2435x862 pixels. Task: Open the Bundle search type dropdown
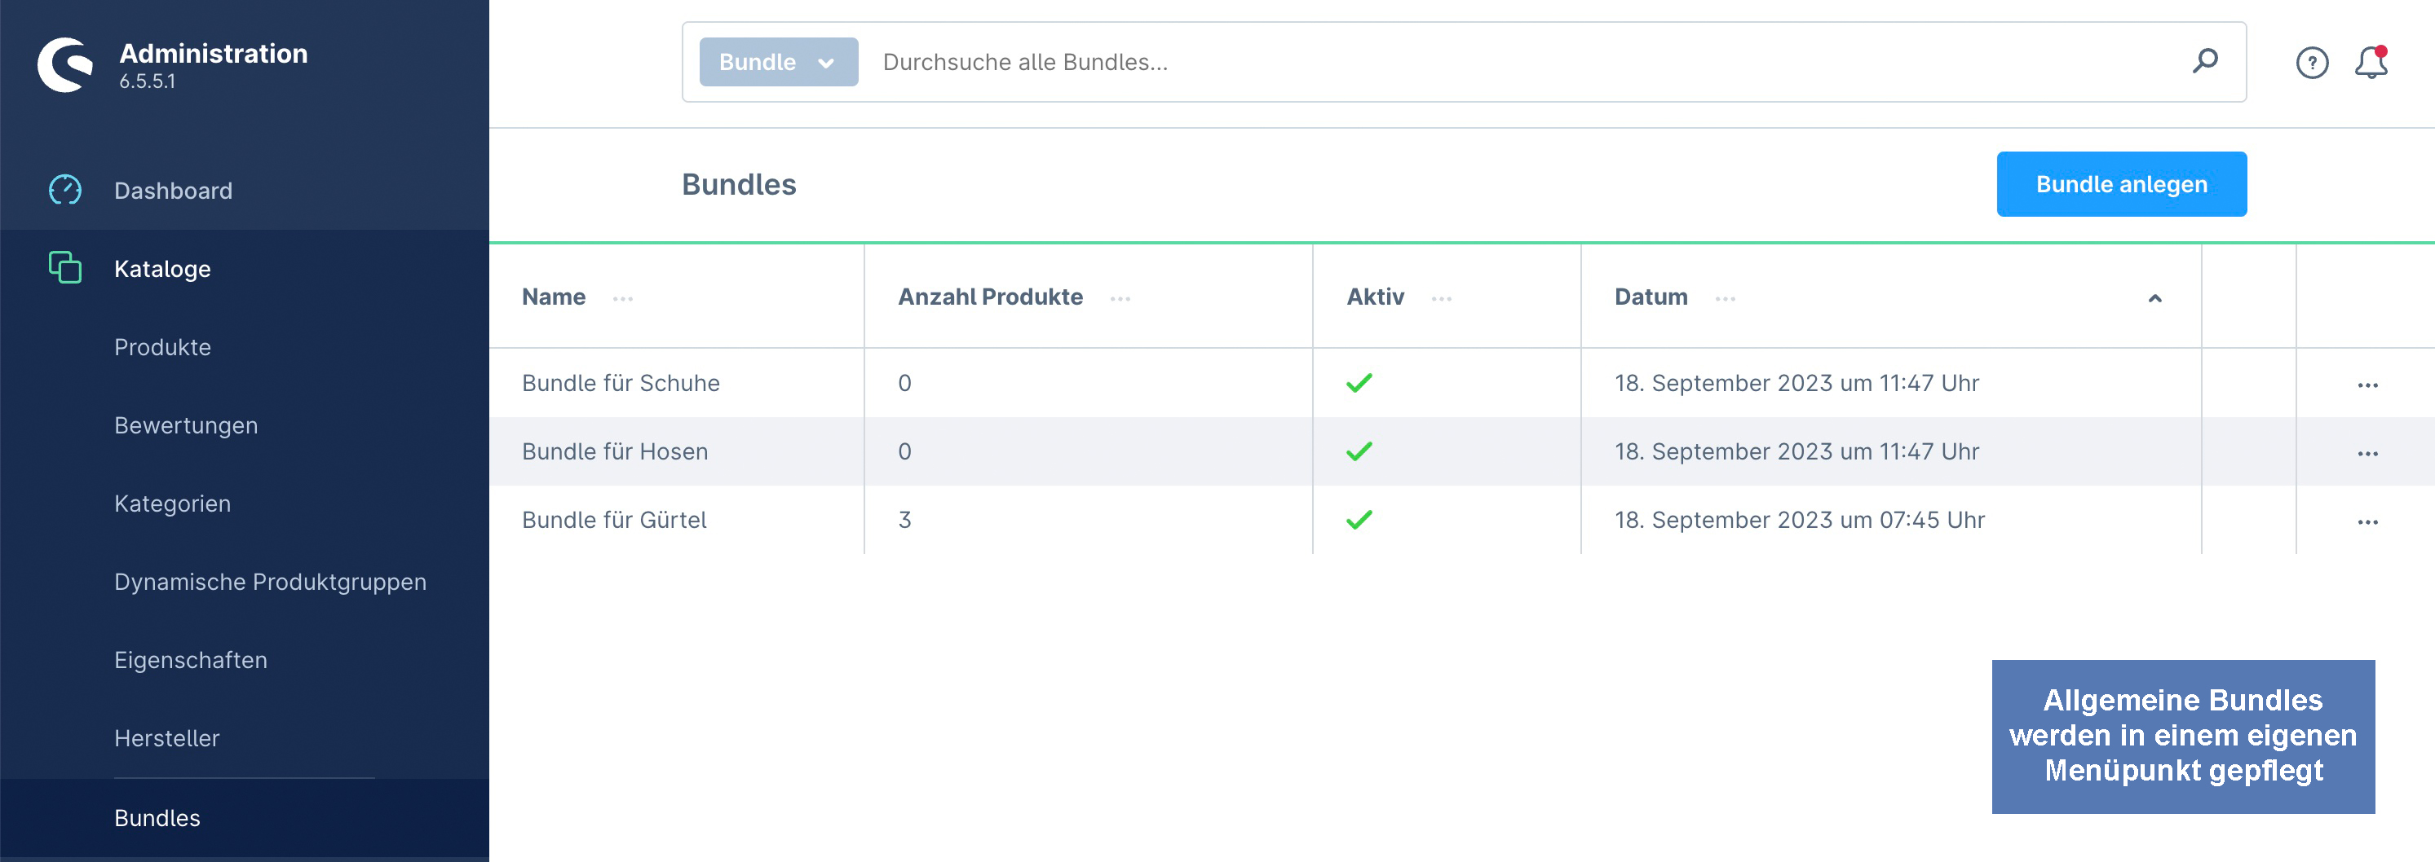[x=778, y=61]
